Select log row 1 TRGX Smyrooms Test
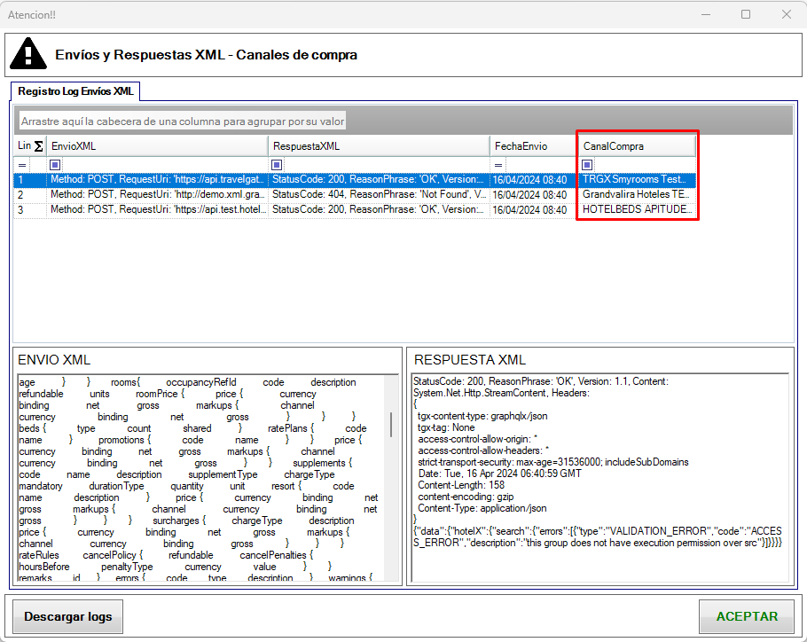 pyautogui.click(x=355, y=179)
